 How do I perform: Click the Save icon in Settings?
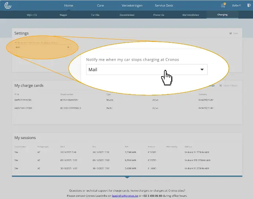(x=231, y=33)
